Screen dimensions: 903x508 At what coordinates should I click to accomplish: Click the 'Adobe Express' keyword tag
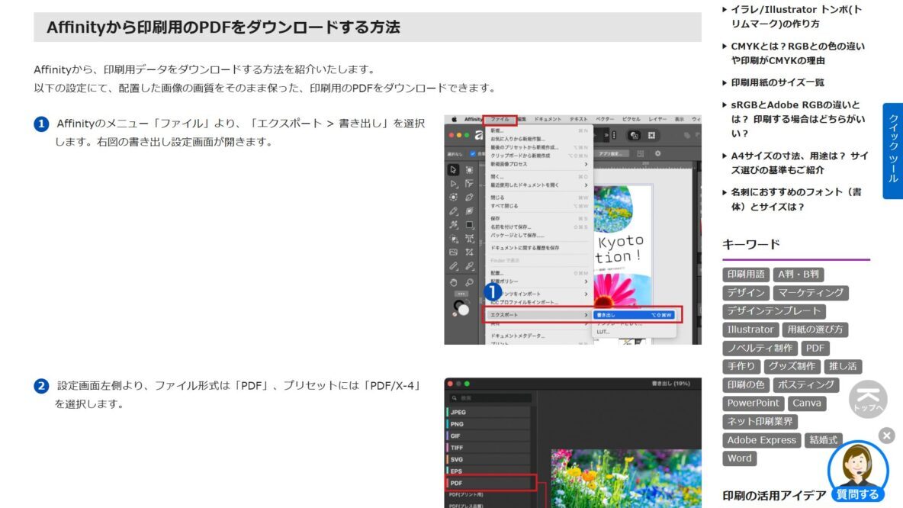(x=761, y=440)
